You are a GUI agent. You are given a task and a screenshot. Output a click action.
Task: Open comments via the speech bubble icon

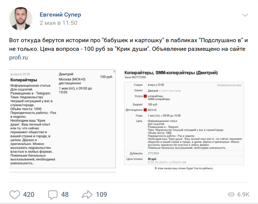tap(53, 195)
